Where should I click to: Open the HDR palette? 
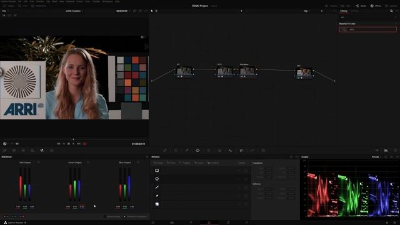pyautogui.click(x=32, y=151)
